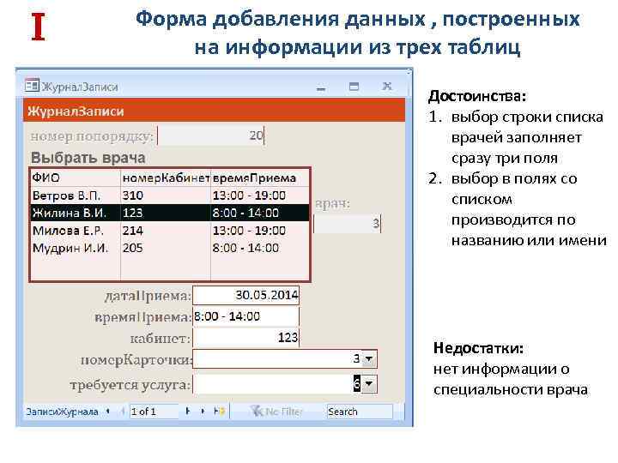The height and width of the screenshot is (463, 618).
Task: Maximize the ЖурналЗаписи window
Action: coord(354,87)
